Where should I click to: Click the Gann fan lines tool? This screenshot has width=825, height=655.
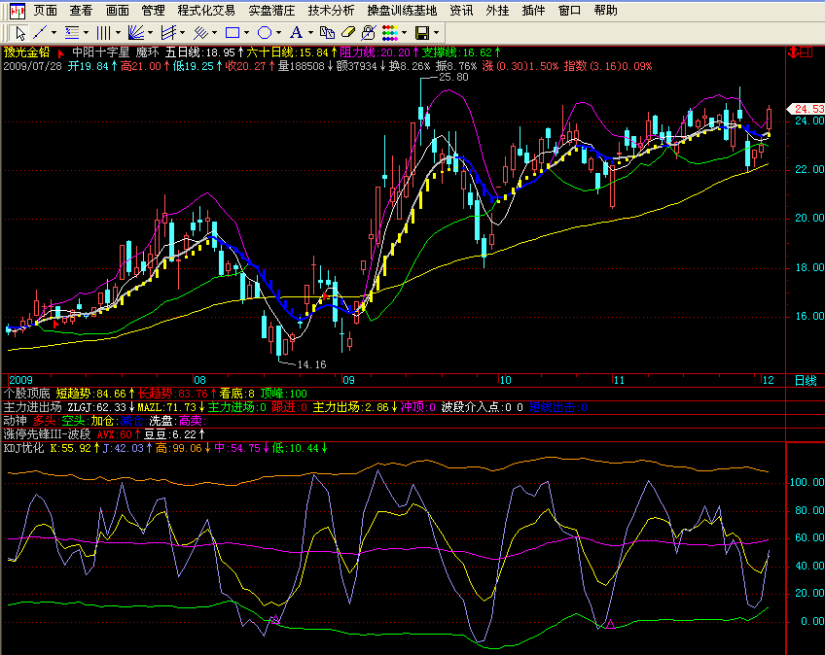click(135, 33)
